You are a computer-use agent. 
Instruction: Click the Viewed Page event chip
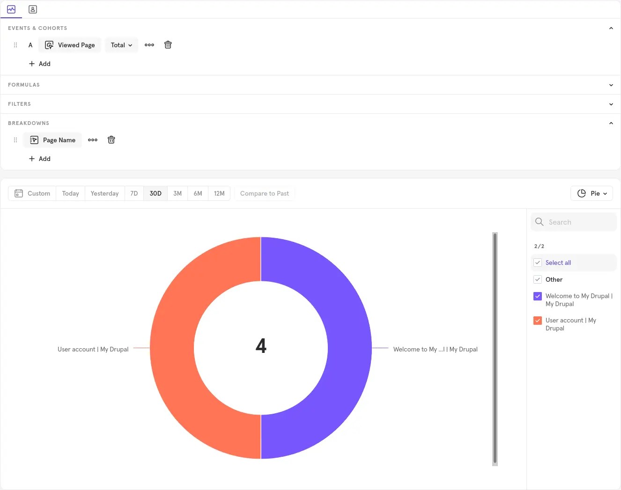coord(70,45)
